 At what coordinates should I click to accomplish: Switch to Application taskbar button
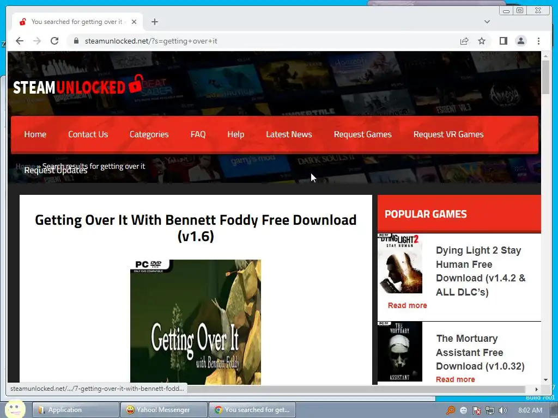point(75,410)
